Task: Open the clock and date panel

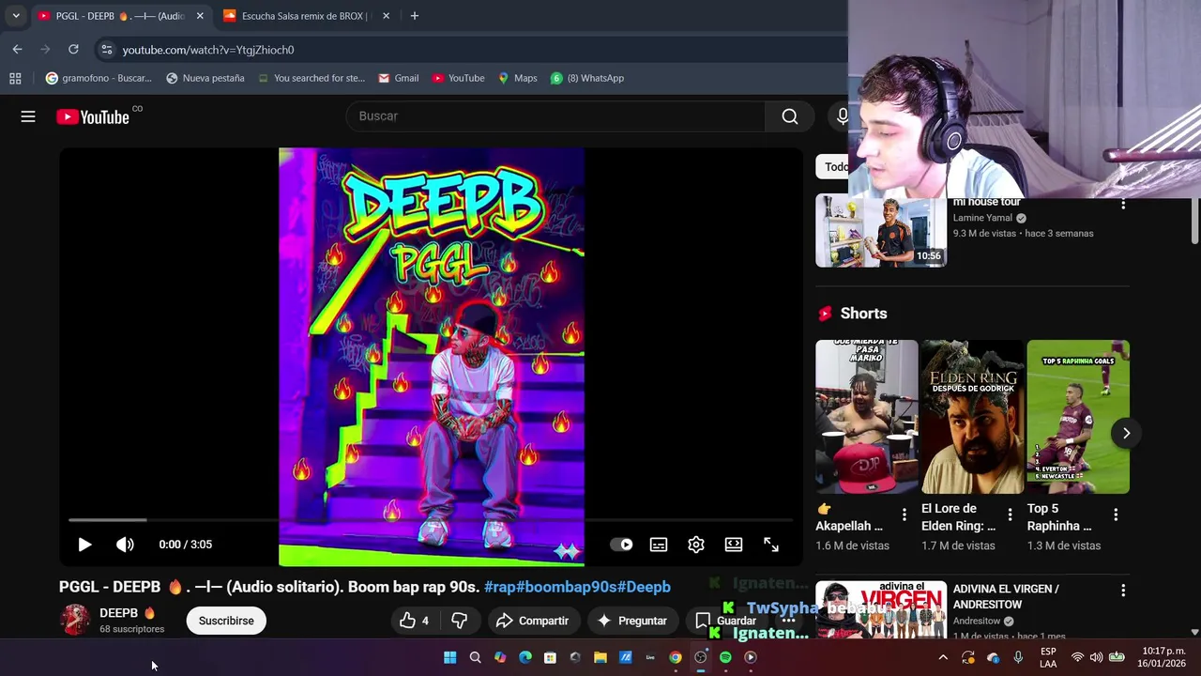Action: pyautogui.click(x=1163, y=657)
